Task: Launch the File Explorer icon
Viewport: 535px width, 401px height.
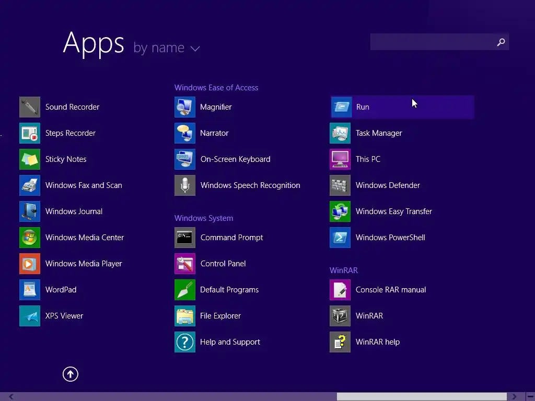Action: coord(185,316)
